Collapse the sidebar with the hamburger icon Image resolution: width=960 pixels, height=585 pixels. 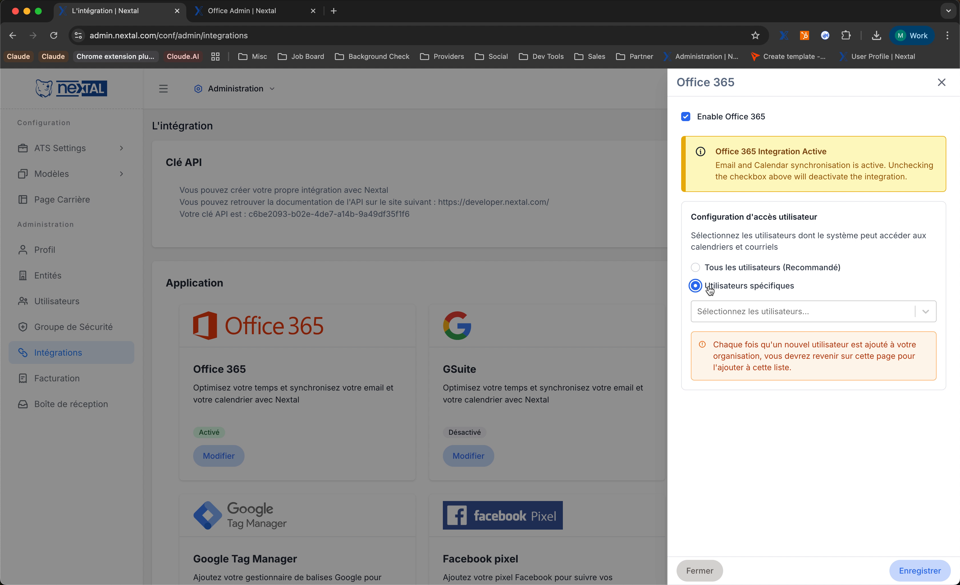[x=163, y=89]
